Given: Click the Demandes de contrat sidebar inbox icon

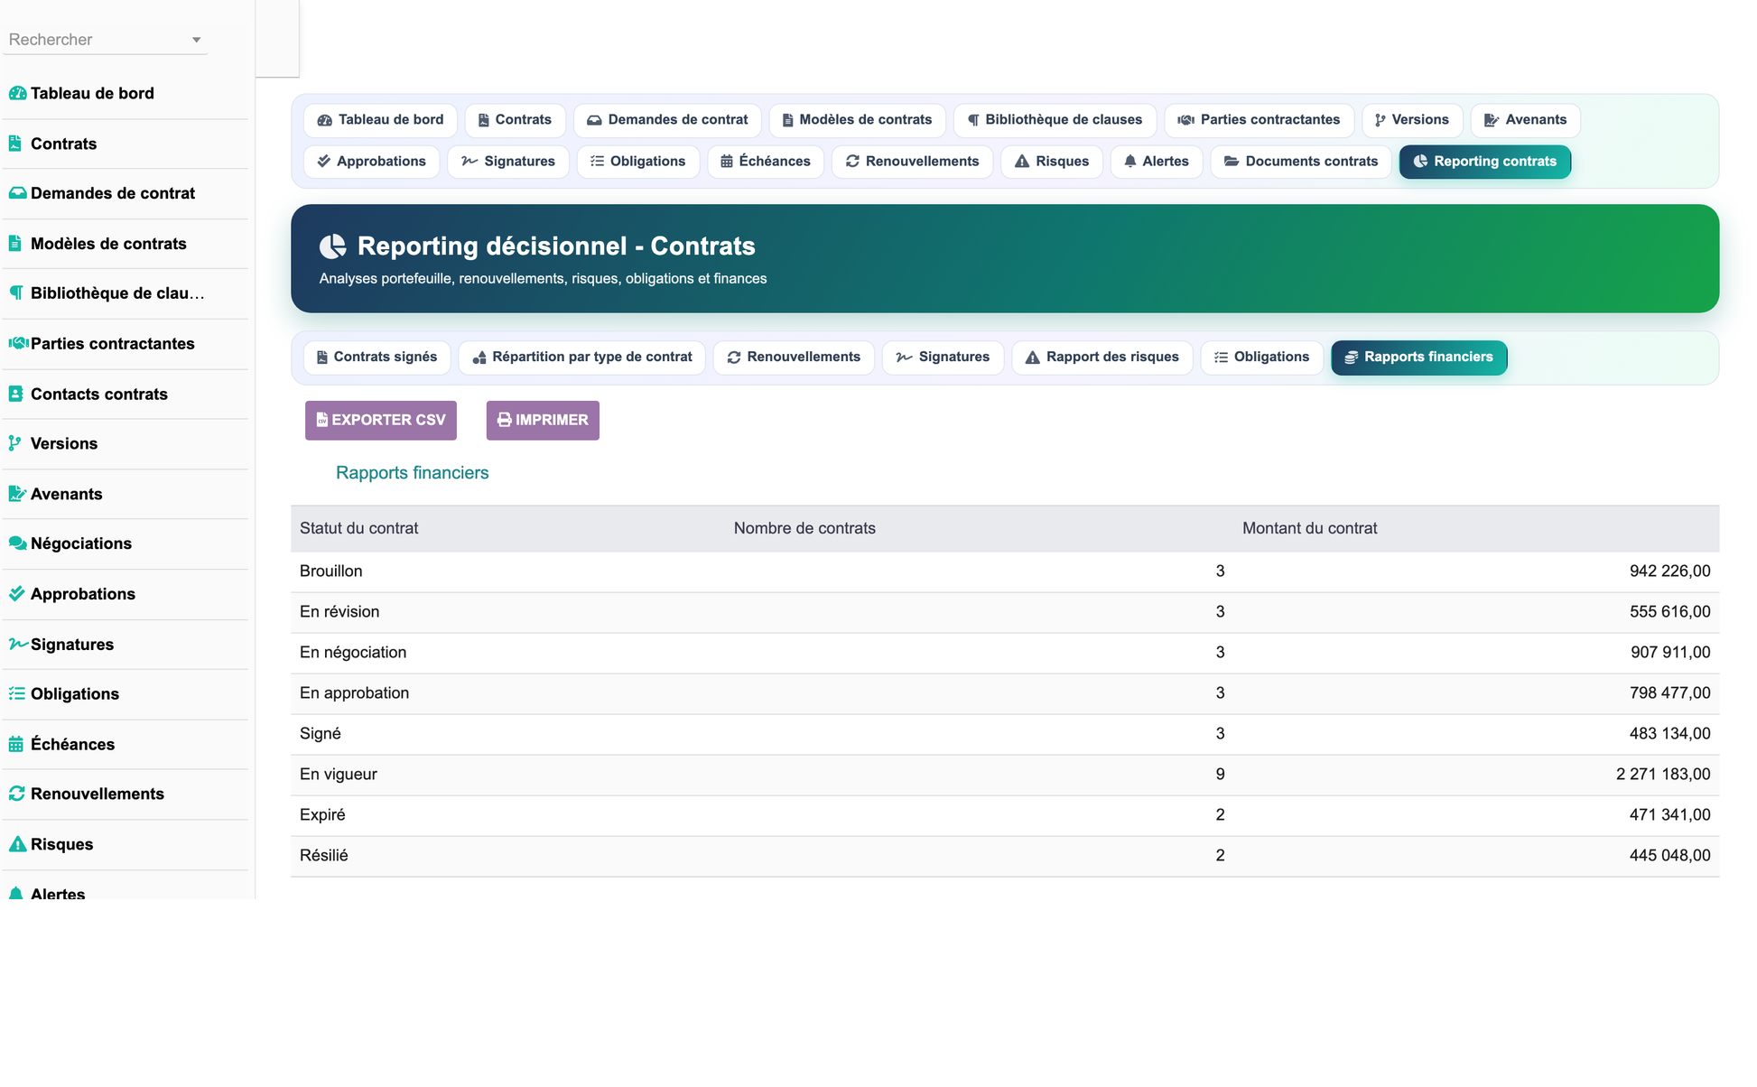Looking at the screenshot, I should click(x=17, y=192).
